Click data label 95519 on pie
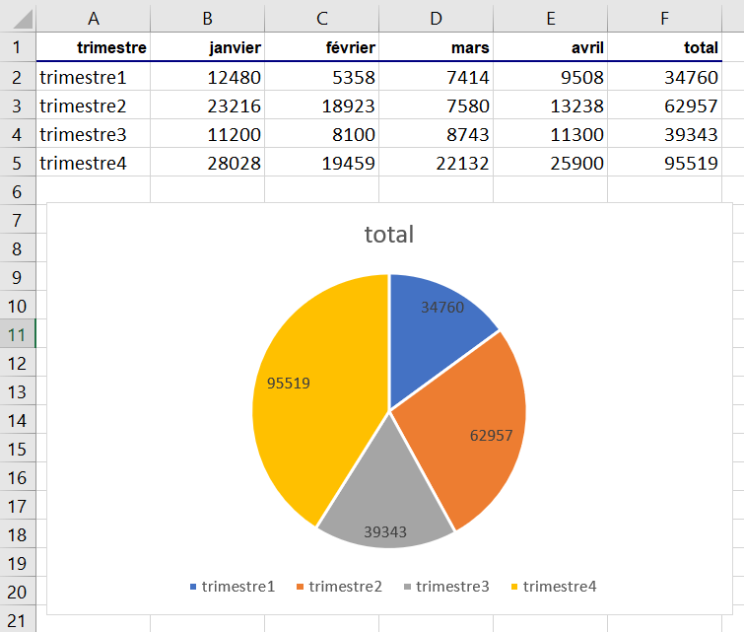744x632 pixels. click(289, 384)
